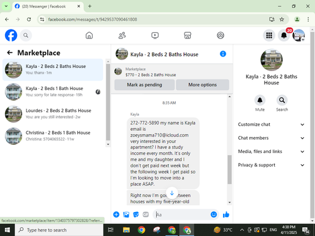The width and height of the screenshot is (315, 236).
Task: Show hidden system tray icons chevron
Action: point(242,230)
